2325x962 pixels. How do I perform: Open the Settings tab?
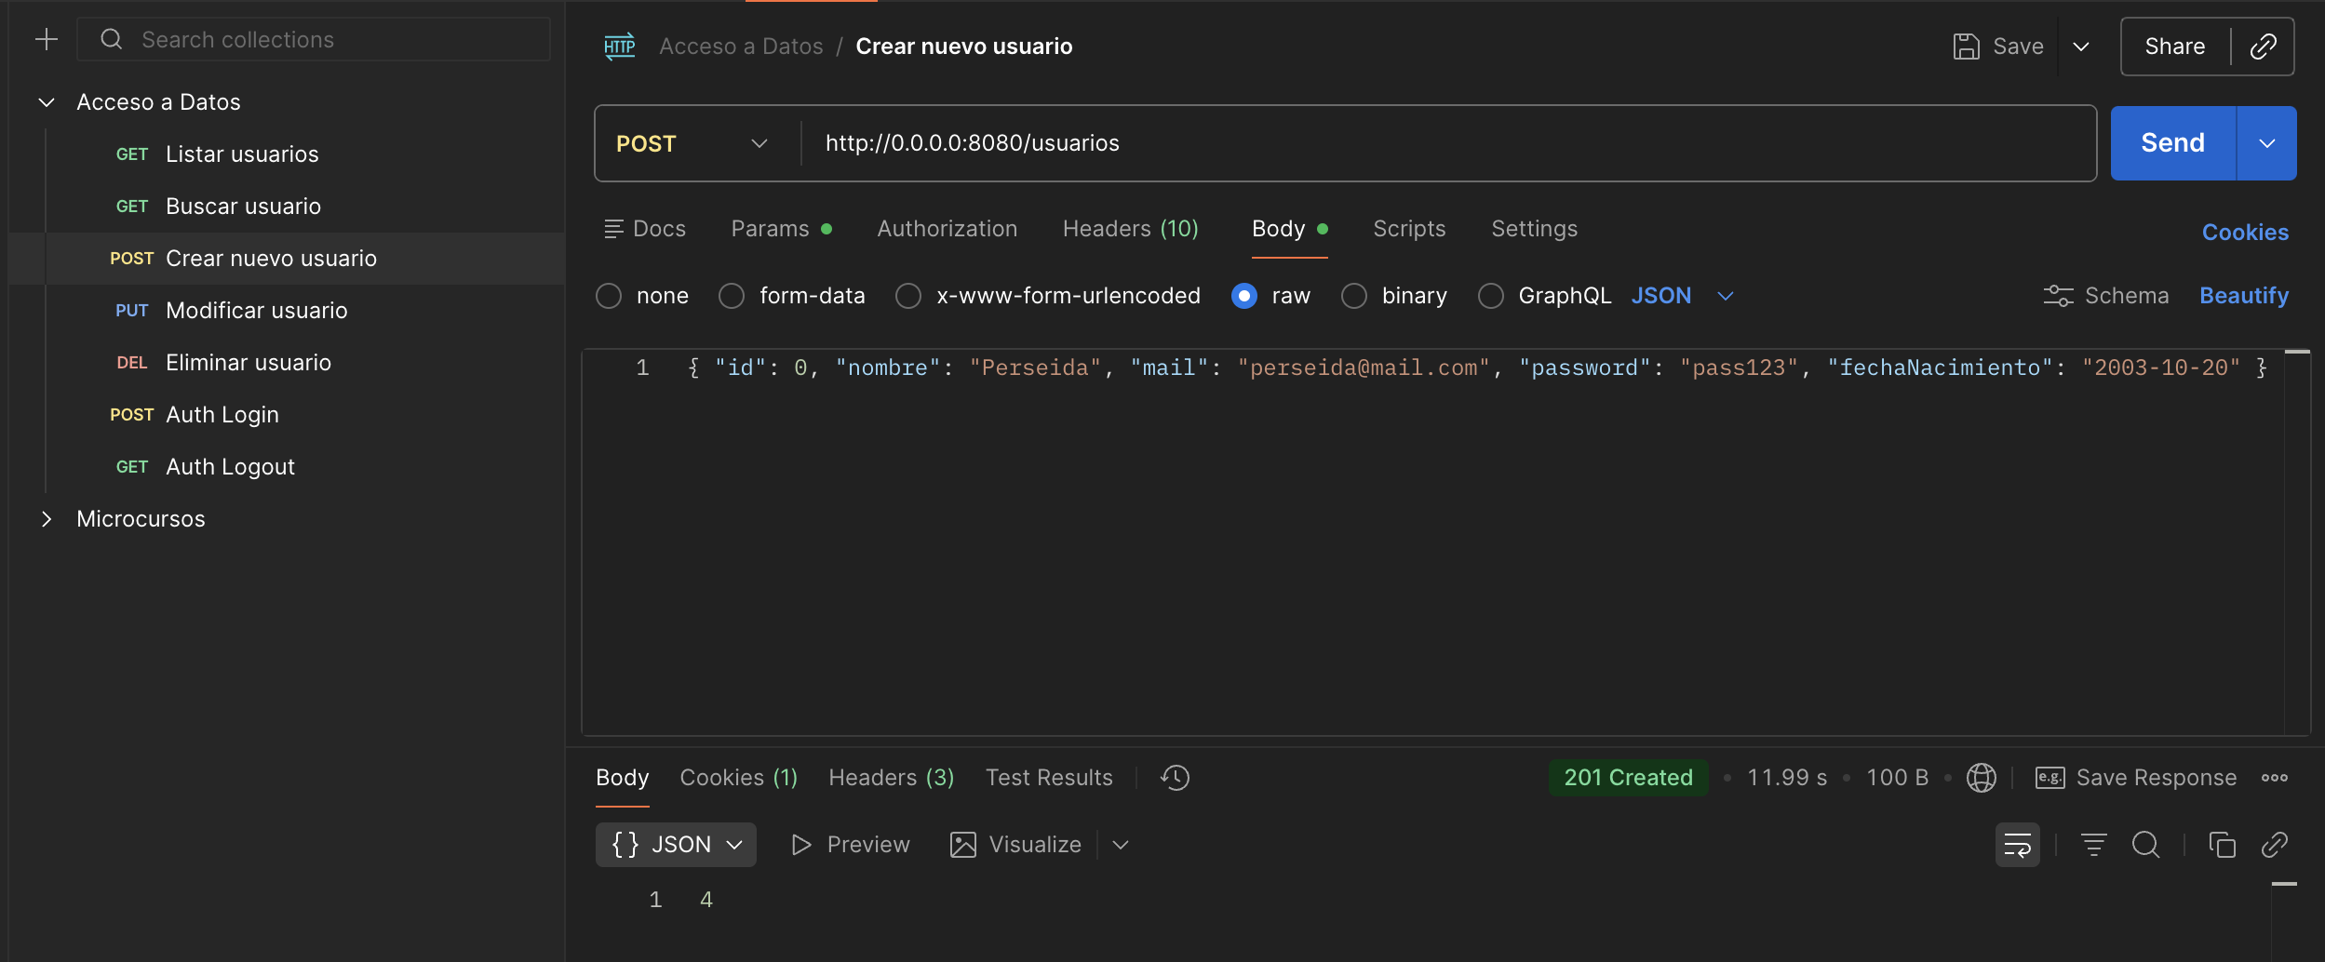(1535, 229)
